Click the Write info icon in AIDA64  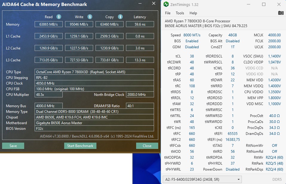[90, 17]
